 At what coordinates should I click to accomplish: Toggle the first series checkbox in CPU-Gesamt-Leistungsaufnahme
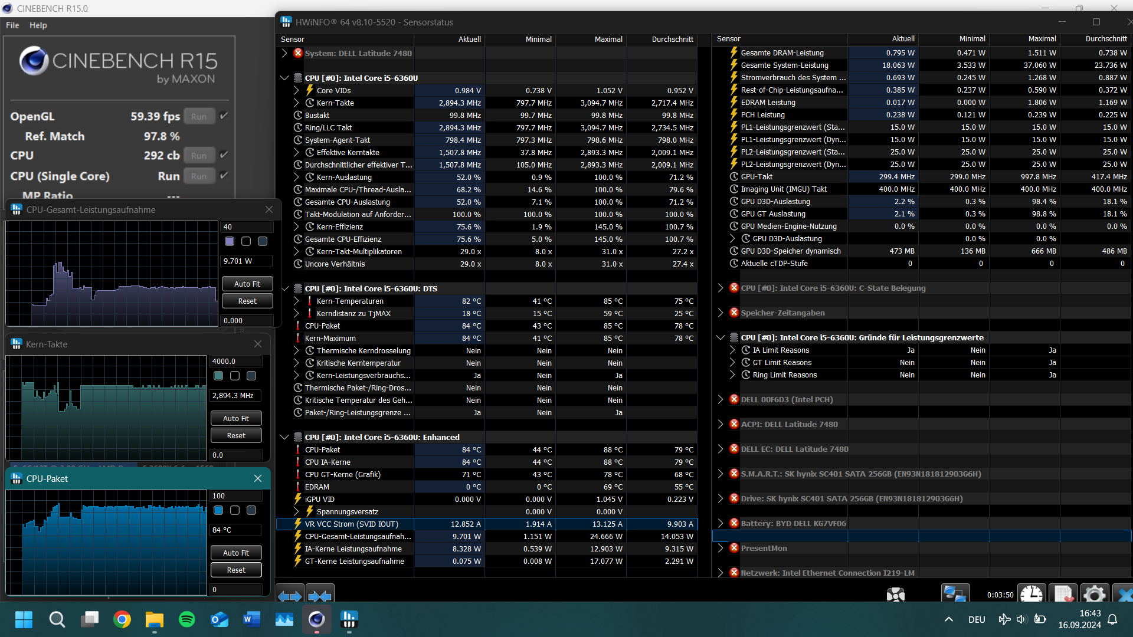point(229,241)
